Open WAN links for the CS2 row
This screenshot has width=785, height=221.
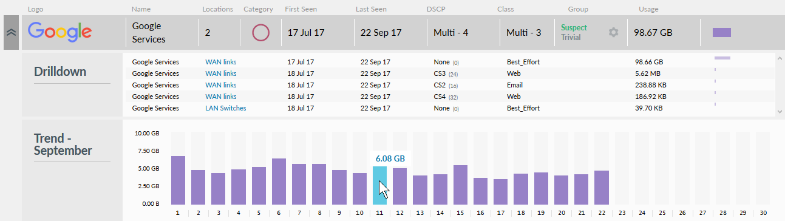pos(221,85)
